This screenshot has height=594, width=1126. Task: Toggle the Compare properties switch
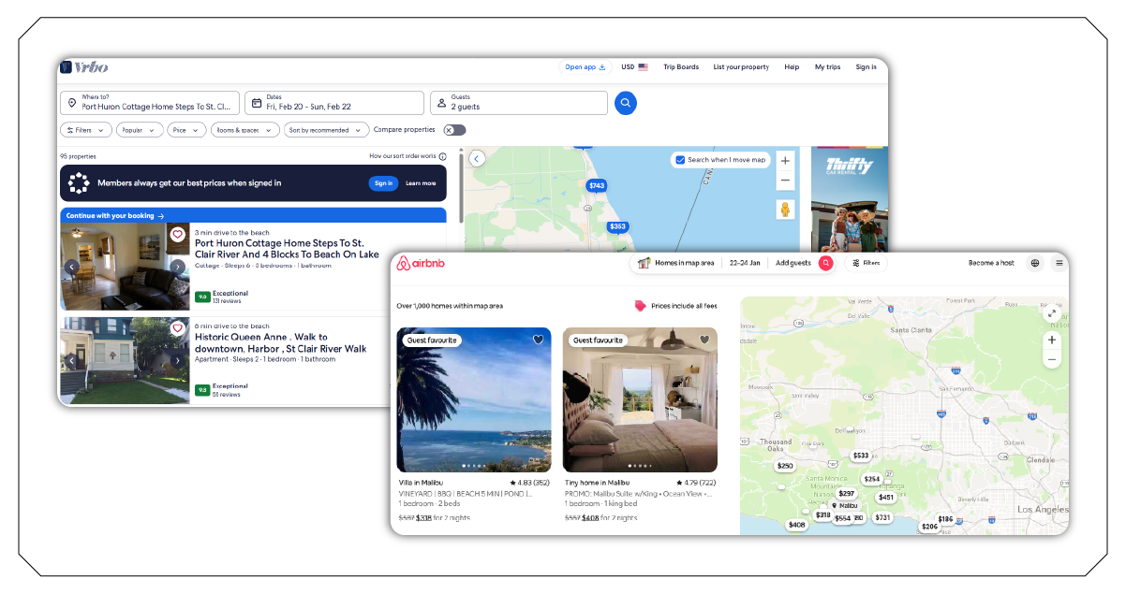454,130
